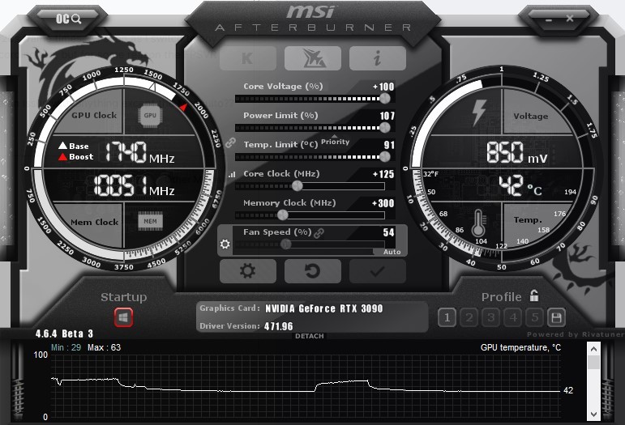The width and height of the screenshot is (625, 425).
Task: Close the Afterburner window
Action: pyautogui.click(x=570, y=19)
